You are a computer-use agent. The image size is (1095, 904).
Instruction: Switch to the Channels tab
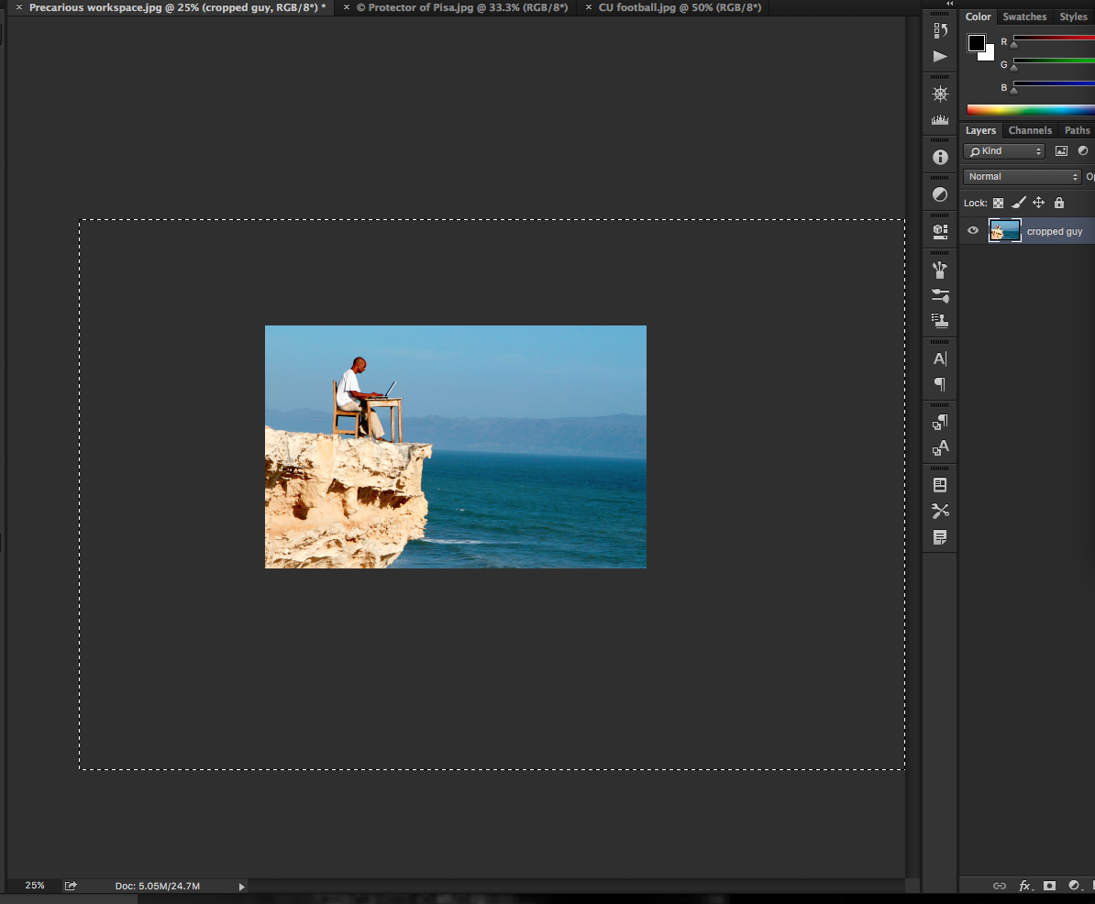tap(1030, 130)
